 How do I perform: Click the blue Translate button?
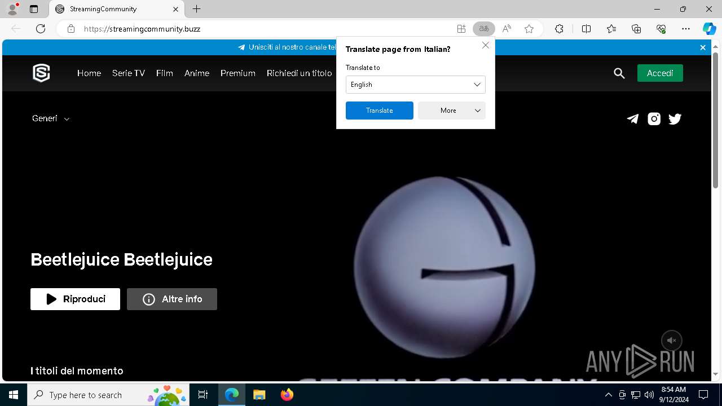(380, 111)
